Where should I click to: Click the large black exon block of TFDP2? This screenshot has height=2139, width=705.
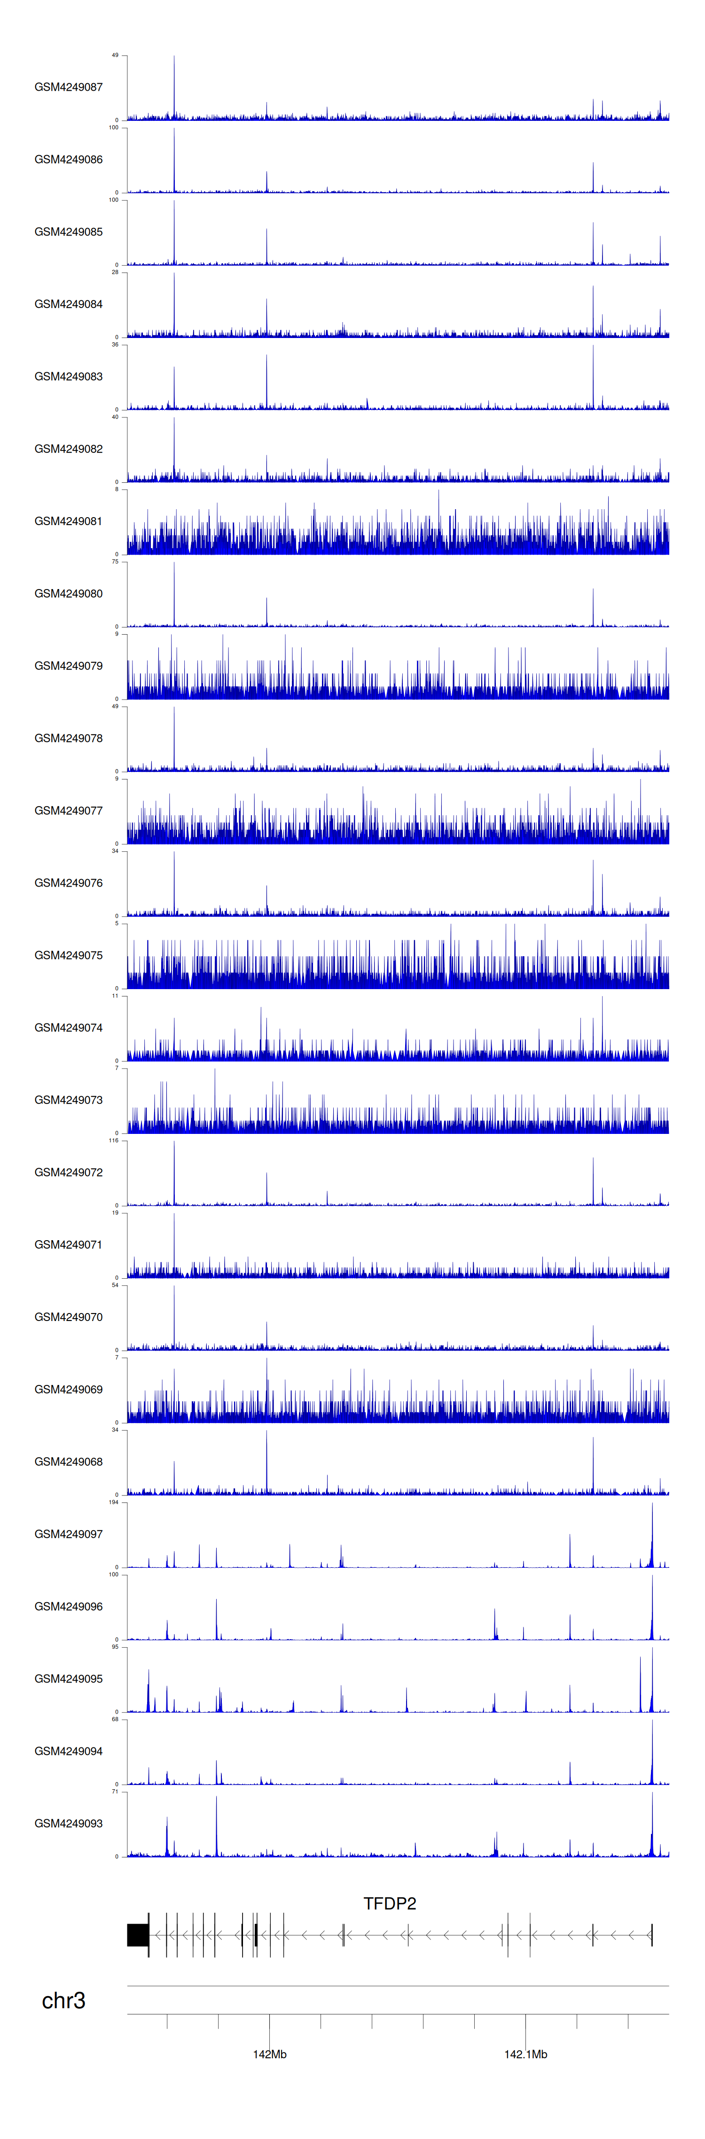[x=137, y=1935]
